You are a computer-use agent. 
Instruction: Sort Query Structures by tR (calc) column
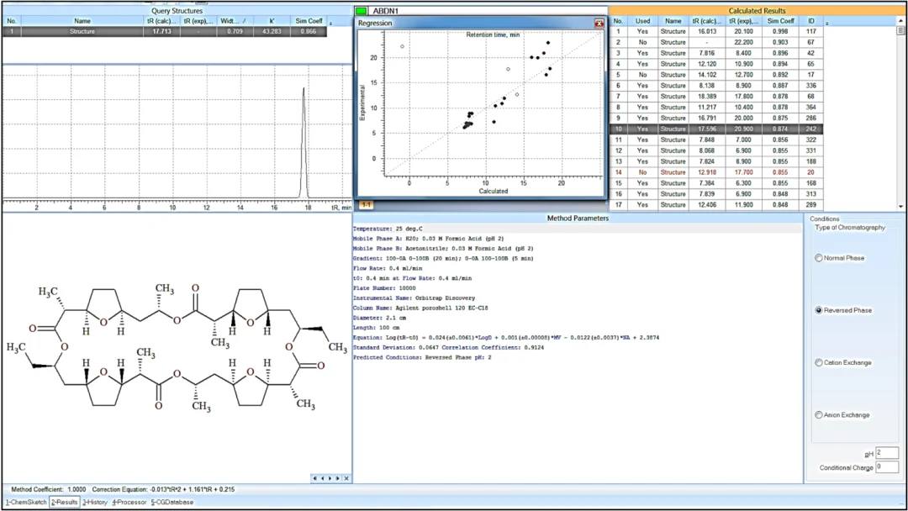tap(161, 21)
